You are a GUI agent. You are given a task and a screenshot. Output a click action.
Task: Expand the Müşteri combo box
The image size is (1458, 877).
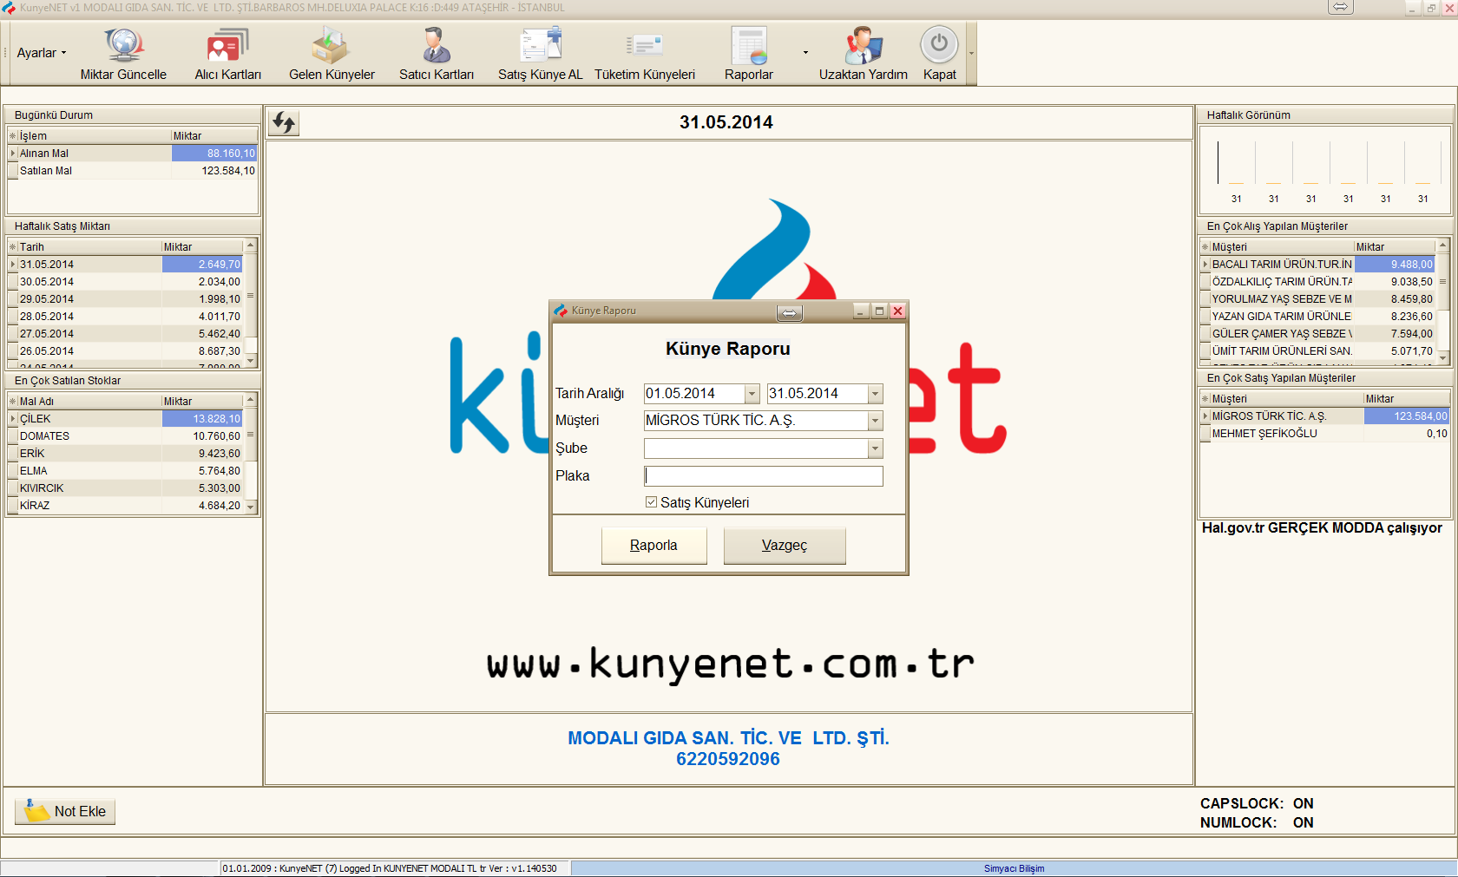pos(876,421)
